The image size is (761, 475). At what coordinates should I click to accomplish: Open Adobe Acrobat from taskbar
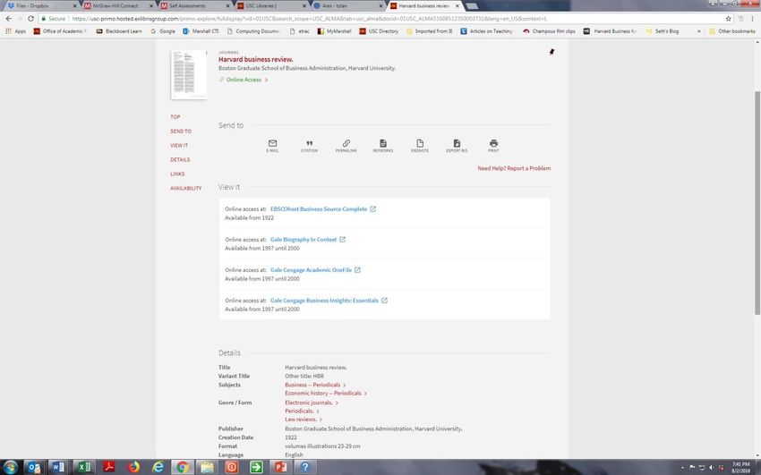point(108,467)
